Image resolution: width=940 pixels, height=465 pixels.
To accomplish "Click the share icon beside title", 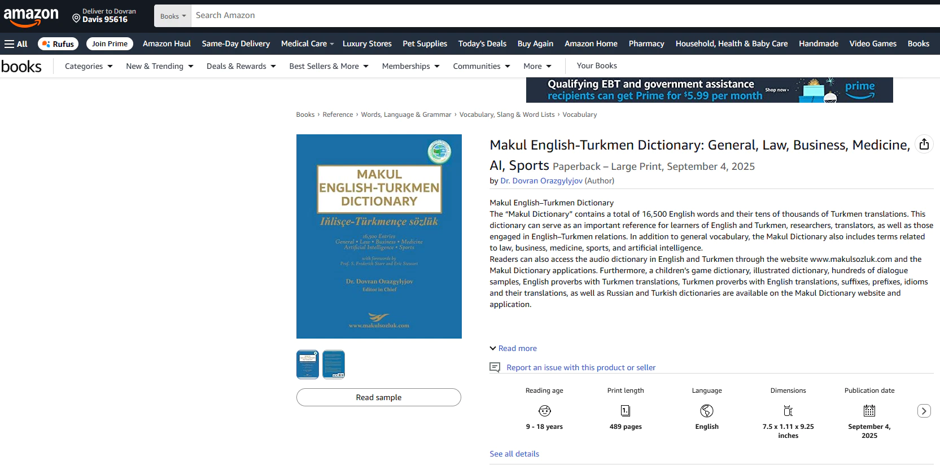I will tap(924, 144).
